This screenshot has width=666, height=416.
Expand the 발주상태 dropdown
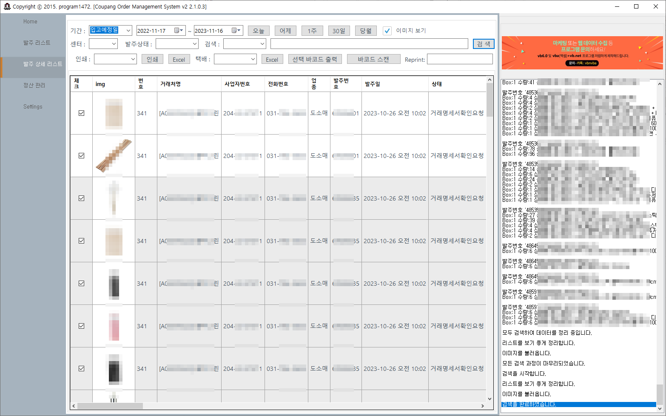point(194,44)
